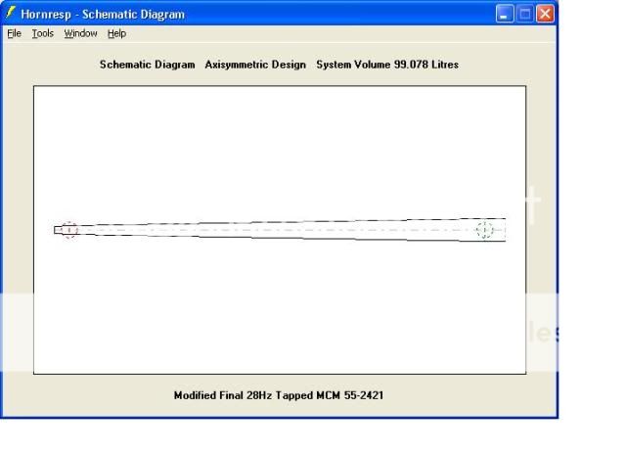Click the 'Schematic Diagram' heading label
The height and width of the screenshot is (454, 626).
click(148, 65)
